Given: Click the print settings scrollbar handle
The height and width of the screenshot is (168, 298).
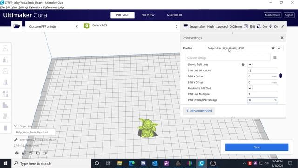Looking at the screenshot, I should coord(280,76).
